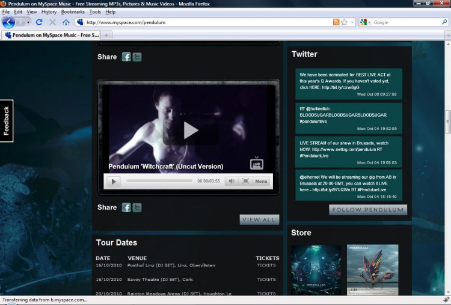Screen dimensions: 451x305
Task: Click the 'Savoy Theatre (DJ SET), Cork' venue text
Action: (160, 279)
